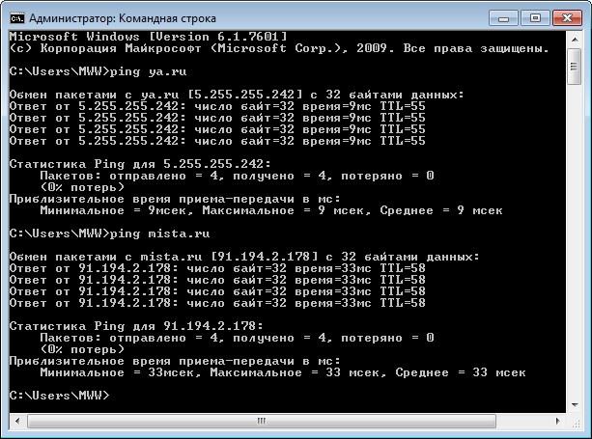Click the horizontal scrollbar left arrow

18,421
